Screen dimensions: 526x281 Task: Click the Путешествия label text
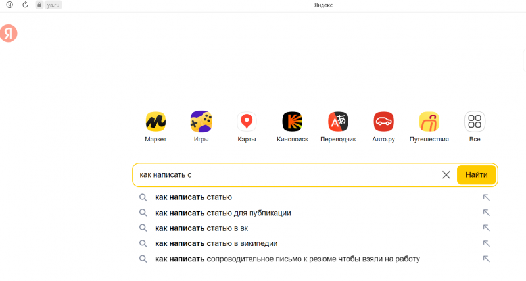tap(429, 139)
